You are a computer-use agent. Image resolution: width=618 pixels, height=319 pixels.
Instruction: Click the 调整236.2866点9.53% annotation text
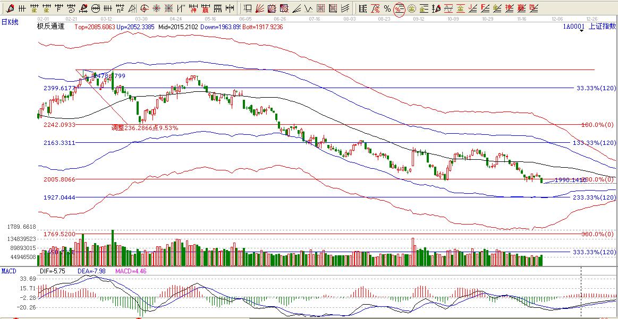(145, 128)
